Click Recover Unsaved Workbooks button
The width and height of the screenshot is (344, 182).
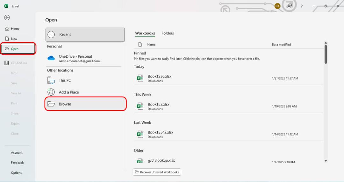click(157, 172)
